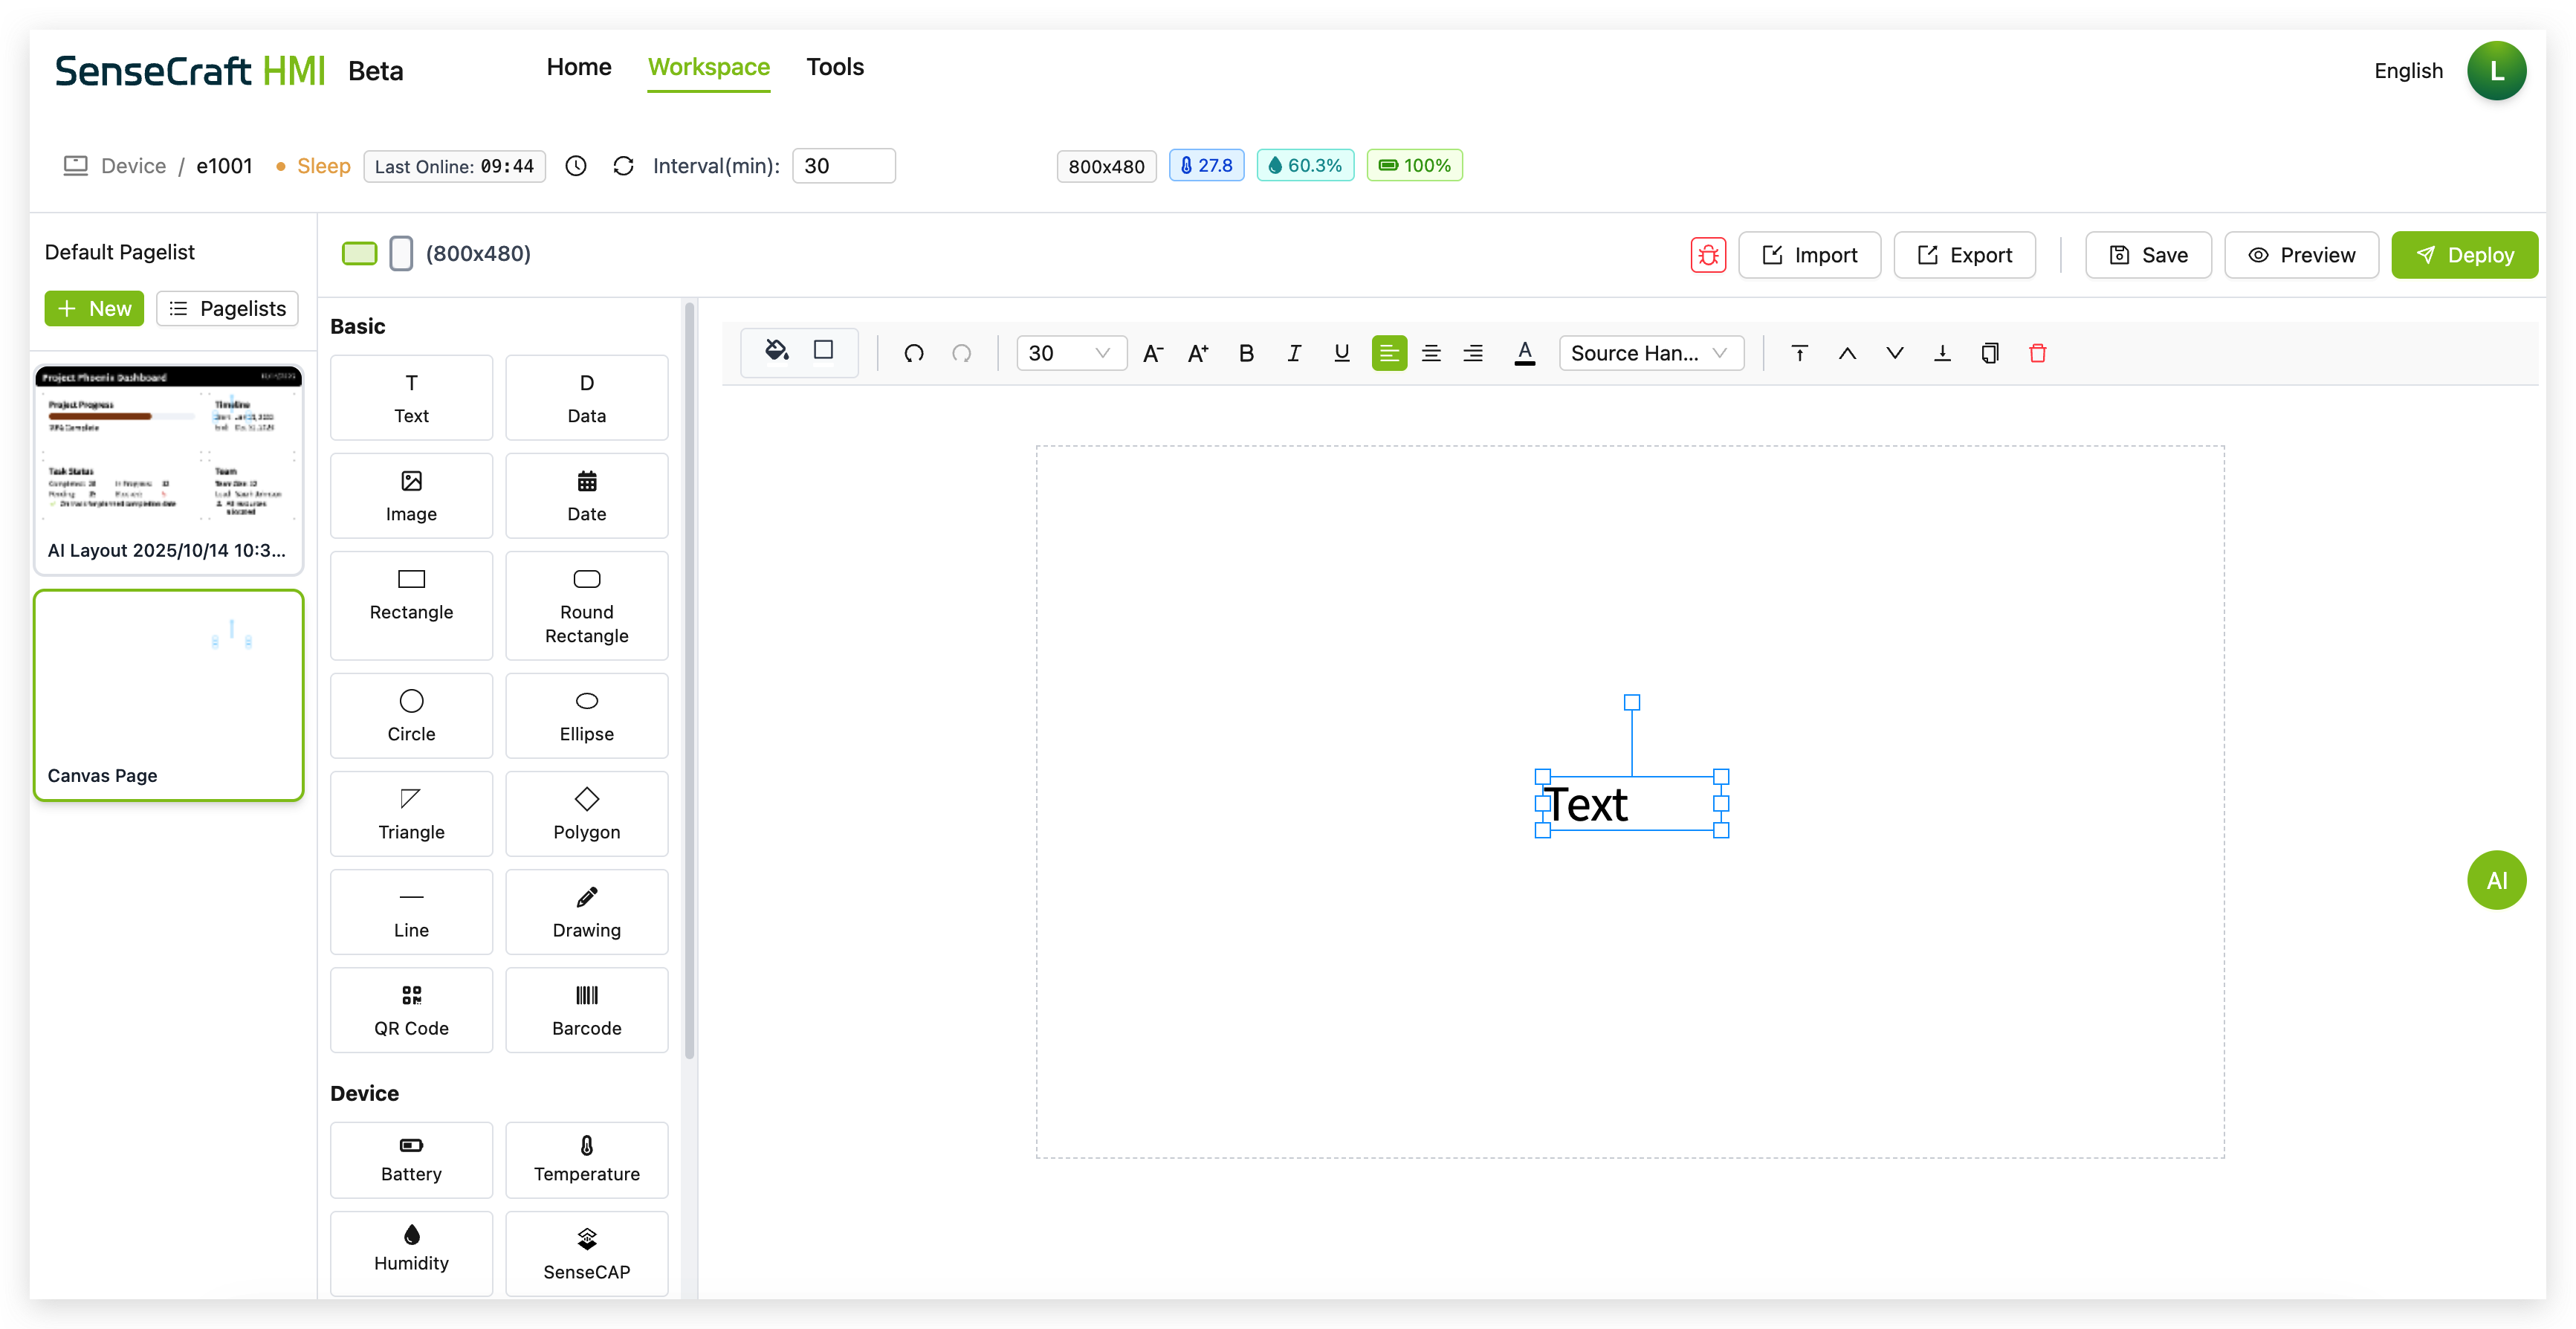Click the fill color bucket icon
2576x1329 pixels.
(776, 351)
